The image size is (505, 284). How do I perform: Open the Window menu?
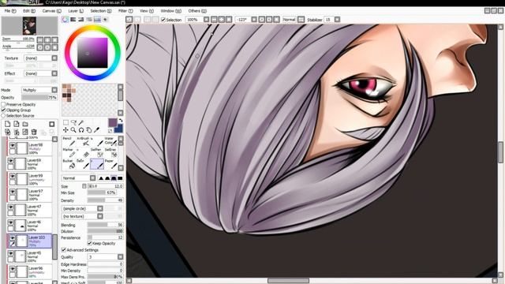(x=170, y=11)
